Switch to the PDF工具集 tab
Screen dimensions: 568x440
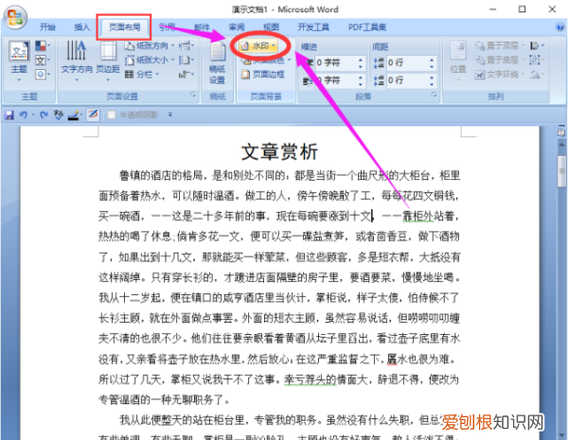tap(367, 26)
